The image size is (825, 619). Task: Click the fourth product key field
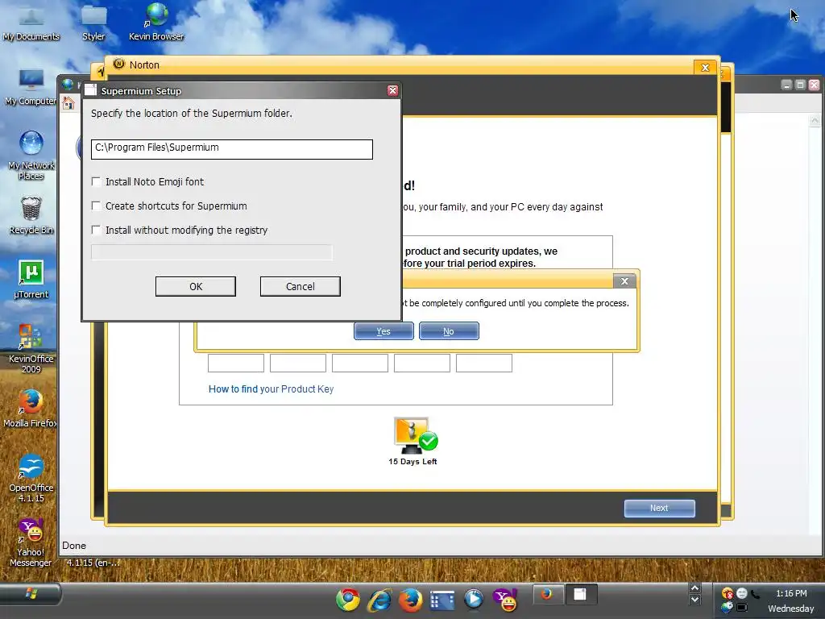point(422,364)
